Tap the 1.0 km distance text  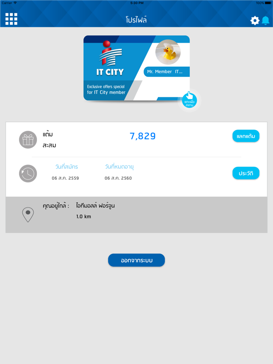coord(83,217)
